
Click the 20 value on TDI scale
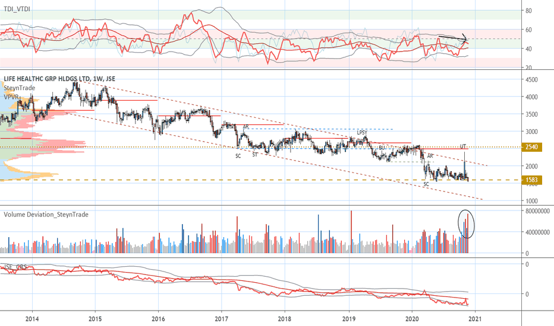pos(528,68)
